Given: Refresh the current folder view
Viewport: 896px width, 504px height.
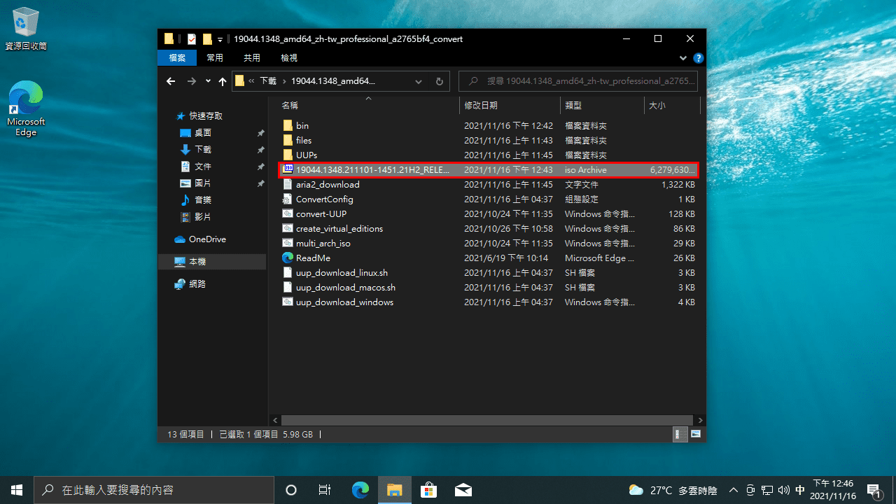Looking at the screenshot, I should [x=439, y=81].
